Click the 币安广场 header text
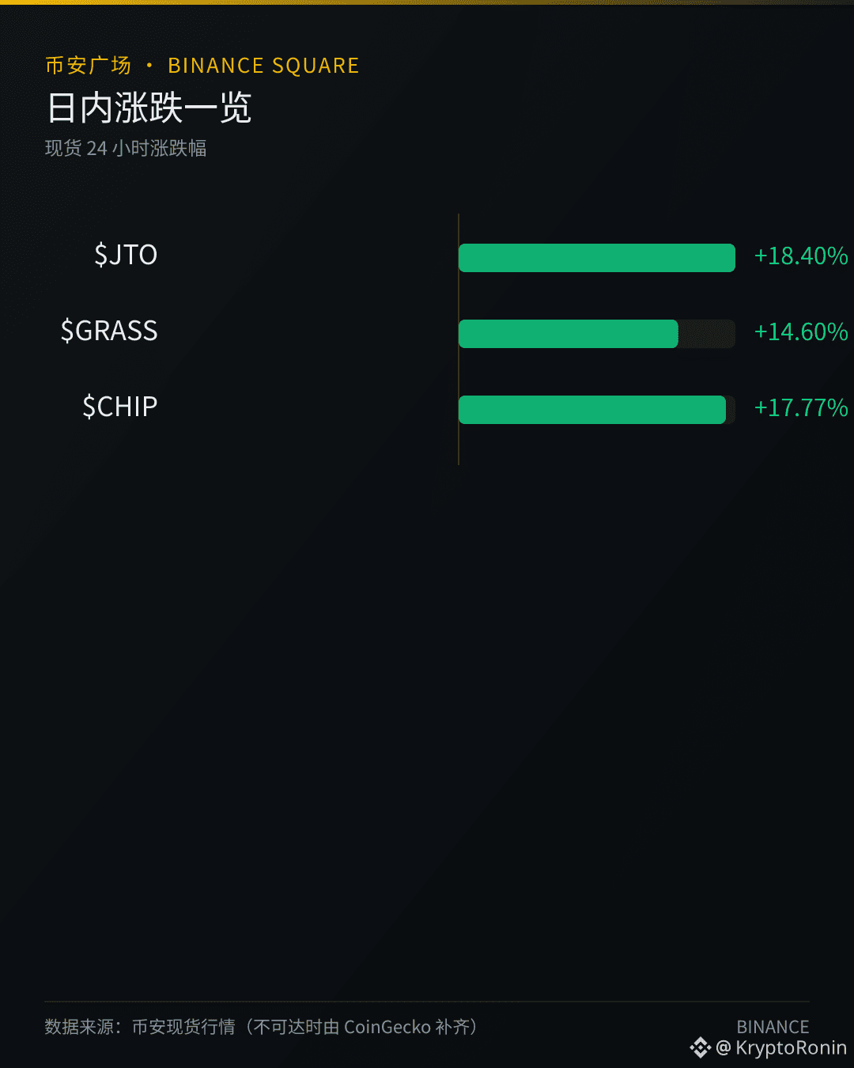This screenshot has width=854, height=1068. pyautogui.click(x=88, y=66)
